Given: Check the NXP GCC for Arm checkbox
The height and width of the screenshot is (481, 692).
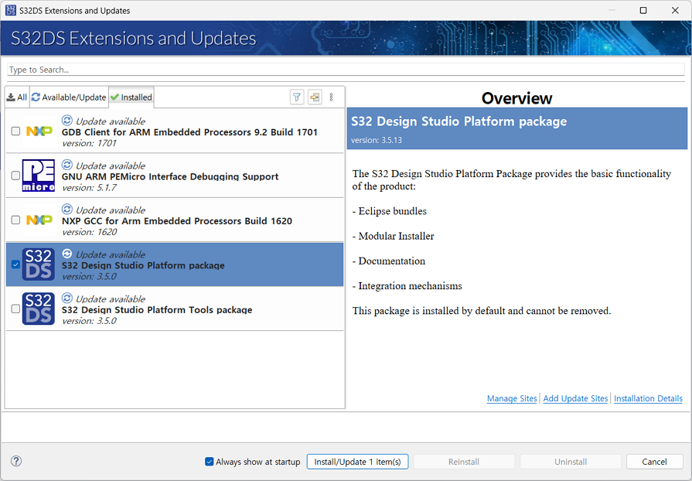Looking at the screenshot, I should [x=15, y=220].
